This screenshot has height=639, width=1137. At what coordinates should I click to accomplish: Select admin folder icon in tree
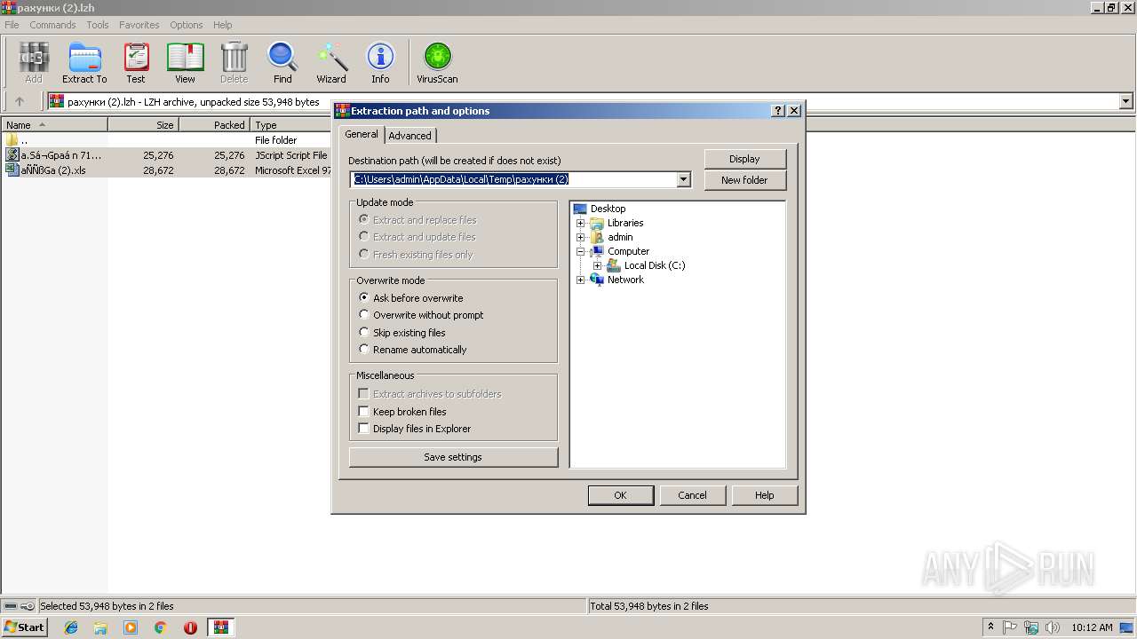pyautogui.click(x=597, y=237)
